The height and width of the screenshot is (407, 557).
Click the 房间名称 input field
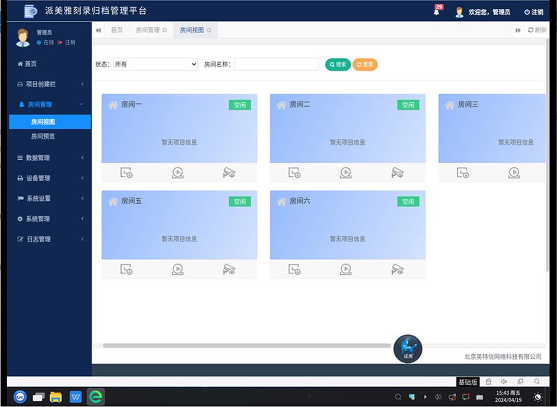[276, 64]
